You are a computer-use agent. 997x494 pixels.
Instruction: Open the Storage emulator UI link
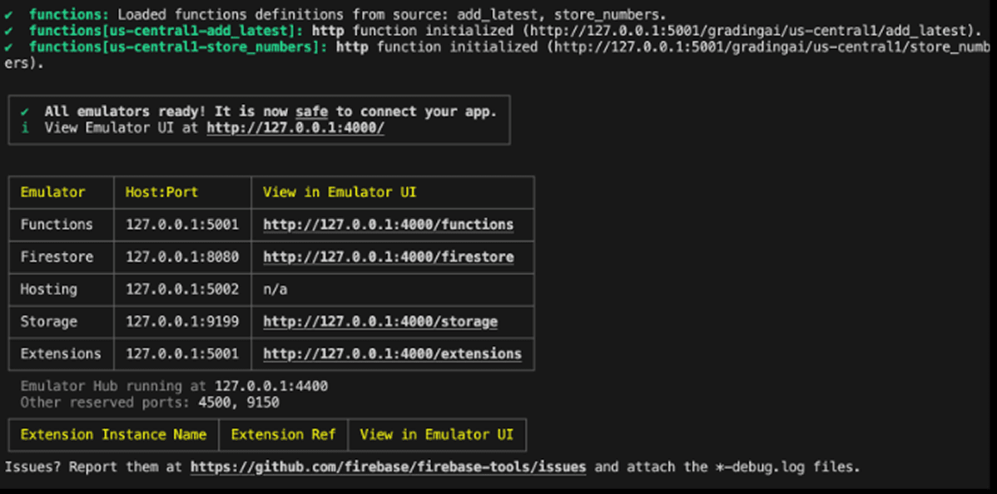[380, 322]
